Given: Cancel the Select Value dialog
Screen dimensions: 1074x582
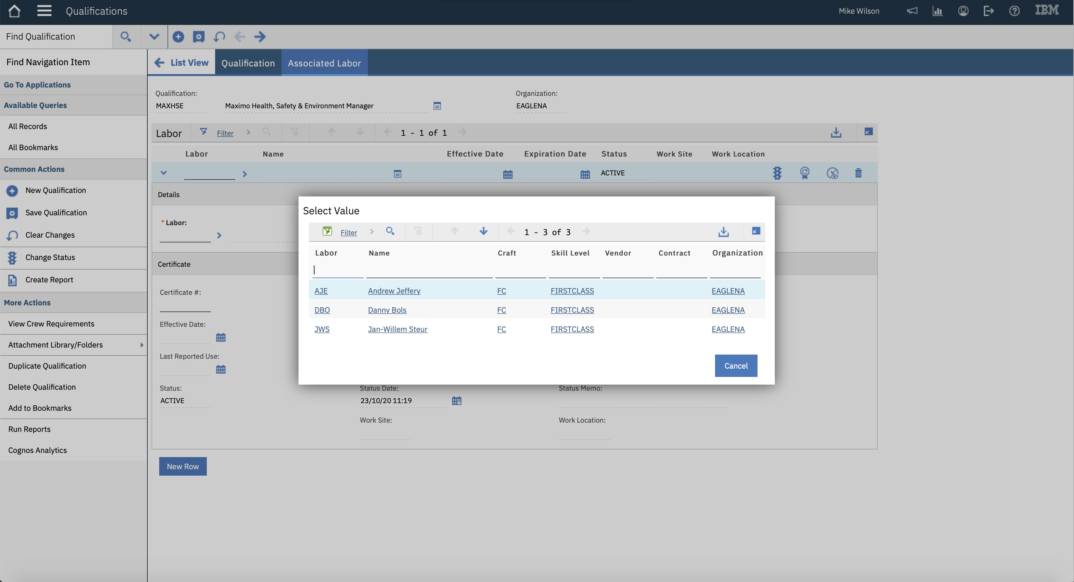Looking at the screenshot, I should click(x=735, y=365).
